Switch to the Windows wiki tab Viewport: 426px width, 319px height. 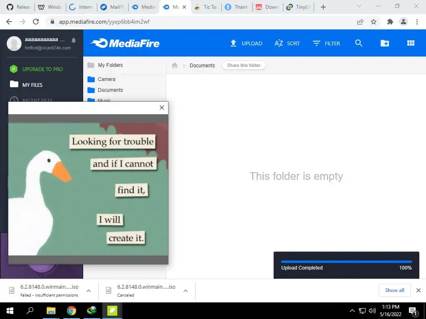point(50,7)
